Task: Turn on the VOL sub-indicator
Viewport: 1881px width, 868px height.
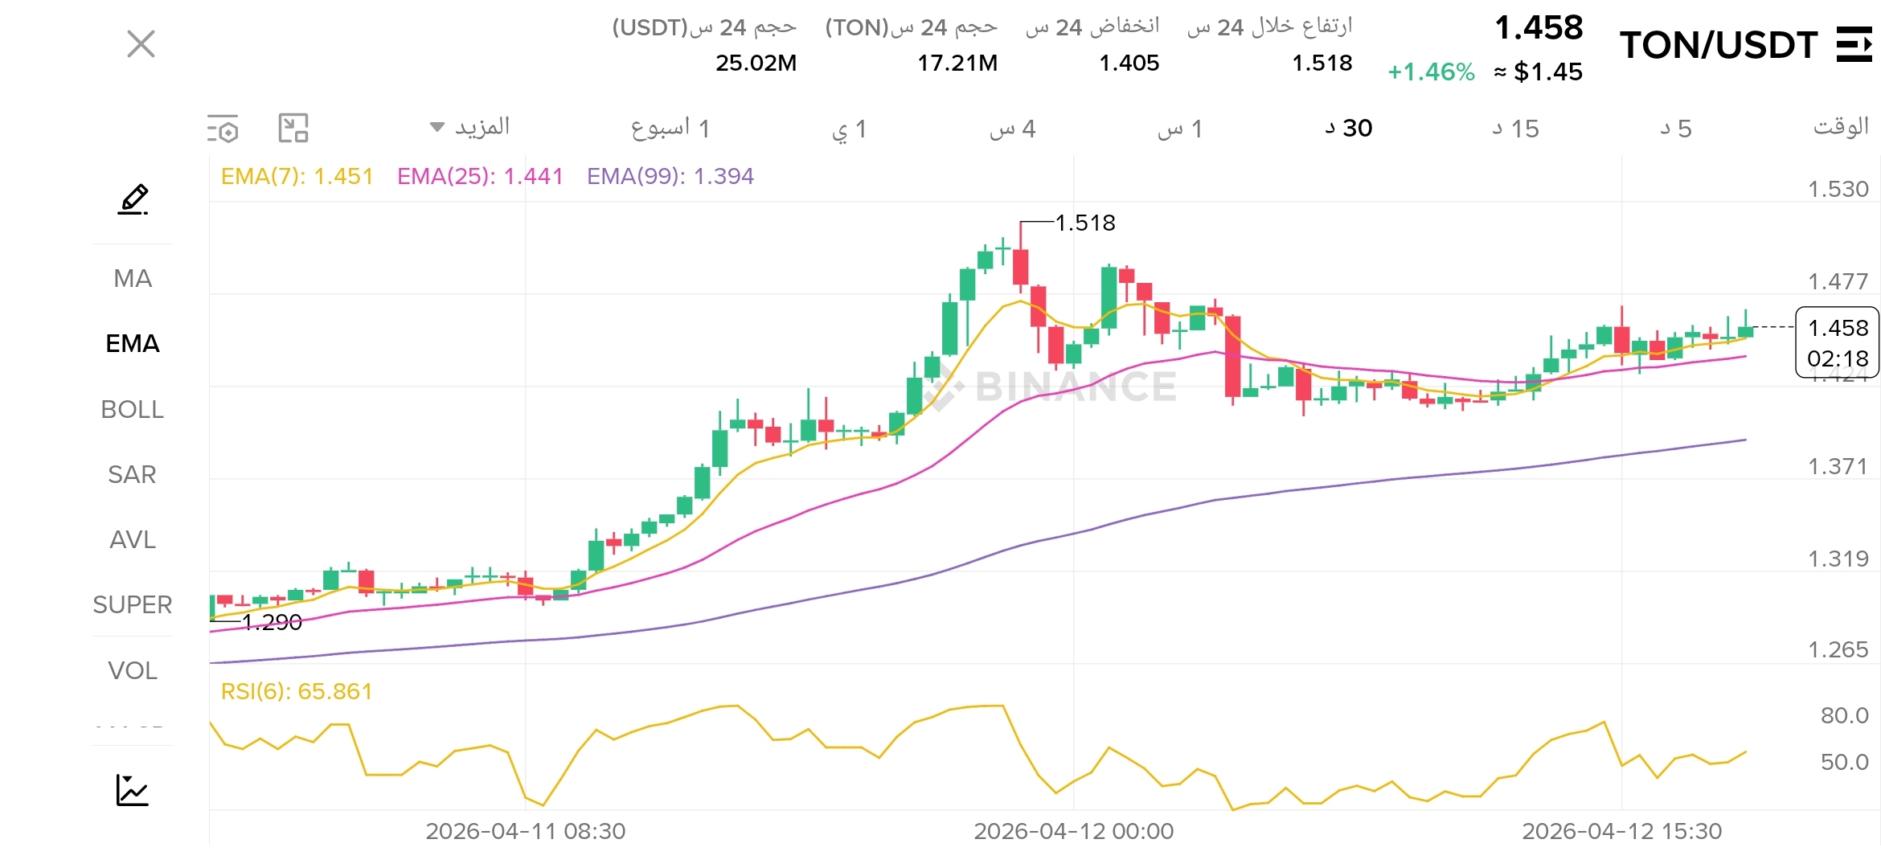Action: click(133, 670)
